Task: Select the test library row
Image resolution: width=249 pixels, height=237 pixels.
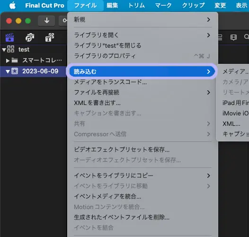Action: [33, 49]
